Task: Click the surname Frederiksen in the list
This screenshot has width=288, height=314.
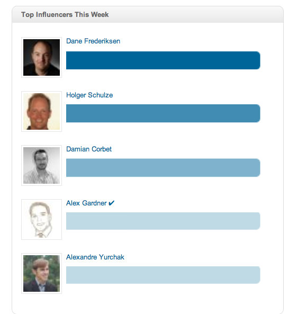Action: 102,41
